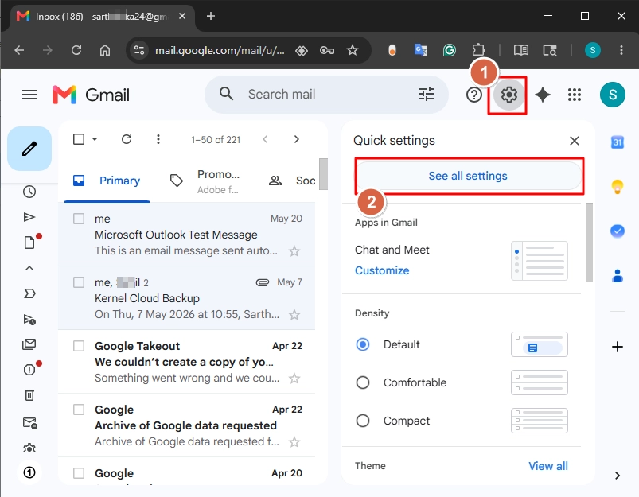The width and height of the screenshot is (639, 497).
Task: Click the circled 1 icon in sidebar
Action: (29, 472)
